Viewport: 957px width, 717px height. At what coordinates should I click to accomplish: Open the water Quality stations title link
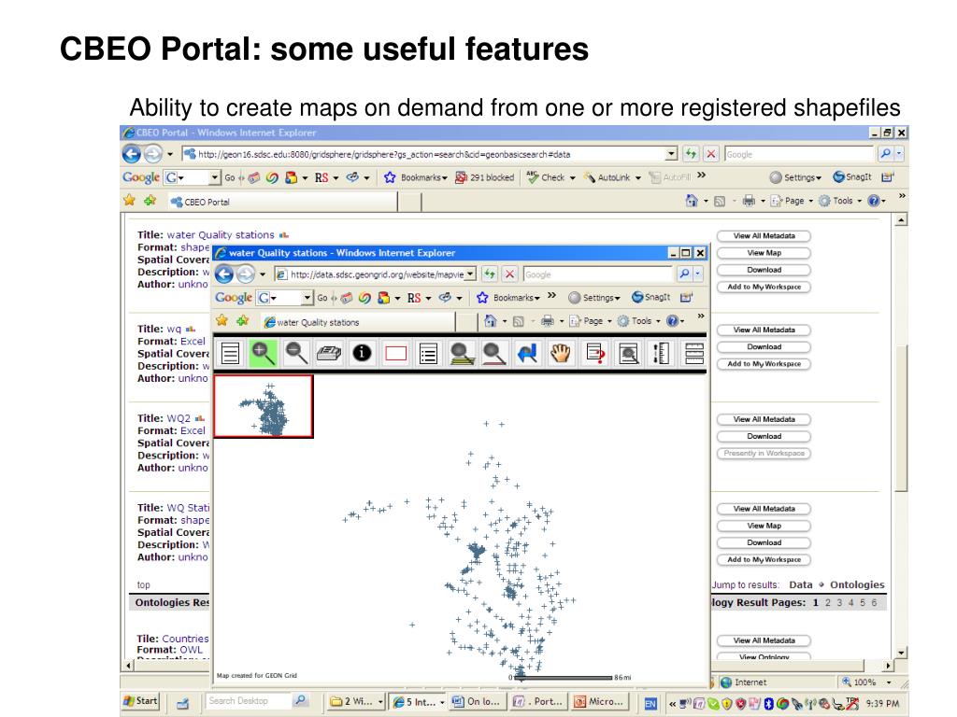pos(221,234)
